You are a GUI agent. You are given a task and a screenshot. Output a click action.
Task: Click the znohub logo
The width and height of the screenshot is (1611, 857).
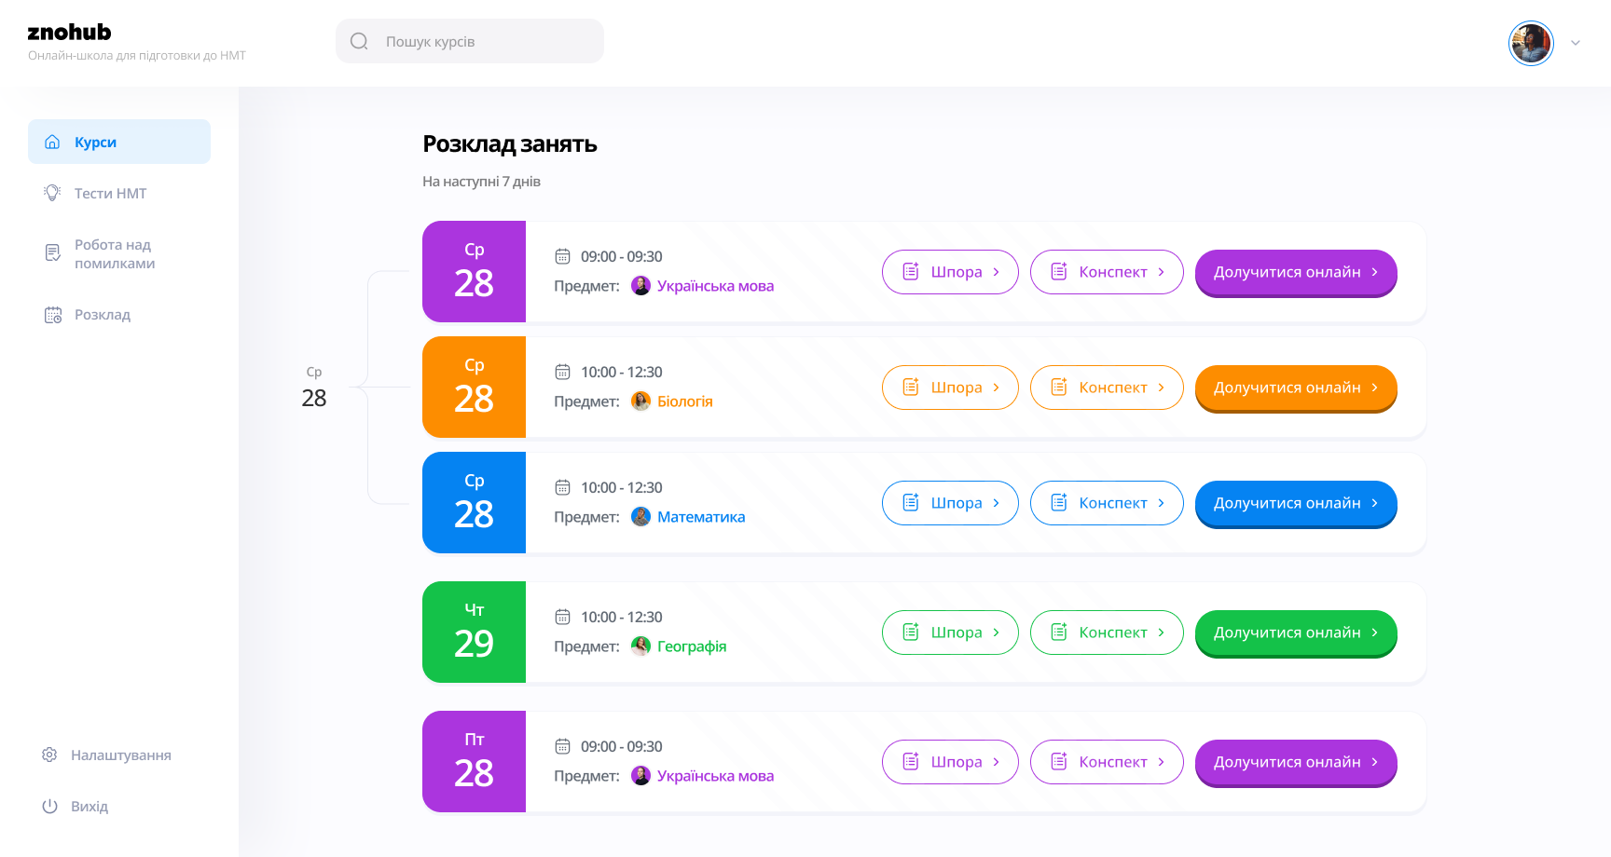(x=69, y=32)
